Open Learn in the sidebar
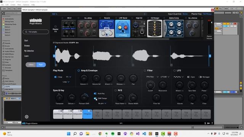 (26, 56)
